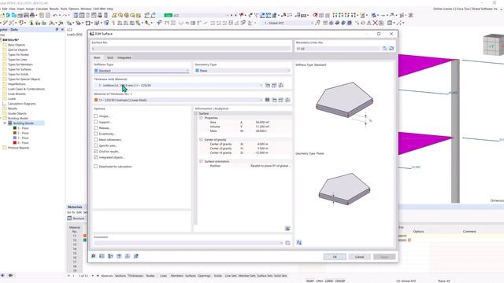504x283 pixels.
Task: Click the third footer icon in the Edit Surface dialog
Action: pos(110,256)
